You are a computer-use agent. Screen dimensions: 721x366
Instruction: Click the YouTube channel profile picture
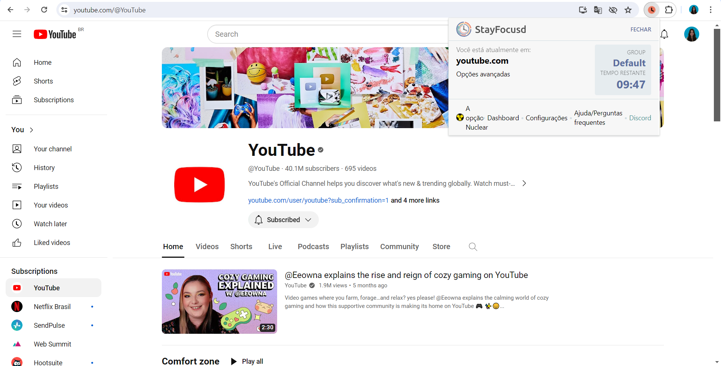tap(199, 185)
